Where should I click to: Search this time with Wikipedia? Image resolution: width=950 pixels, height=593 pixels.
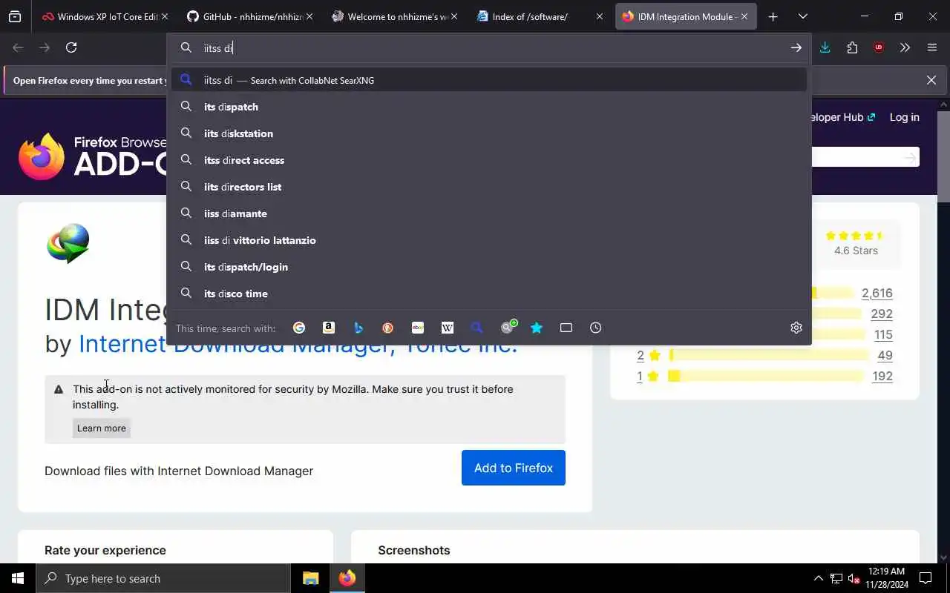448,328
